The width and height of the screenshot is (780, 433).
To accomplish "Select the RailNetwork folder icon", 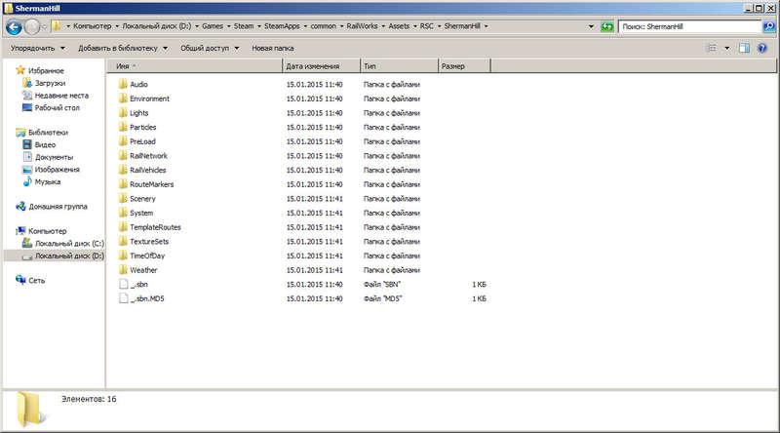I will (123, 155).
